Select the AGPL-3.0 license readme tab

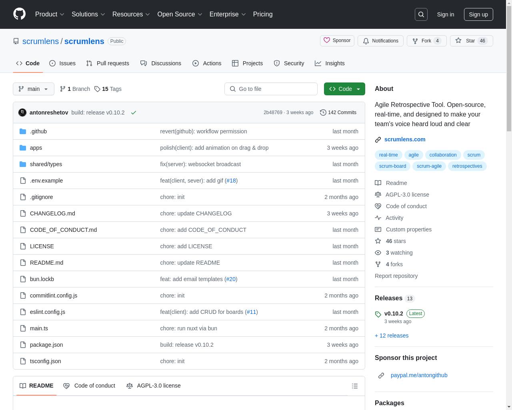[154, 386]
